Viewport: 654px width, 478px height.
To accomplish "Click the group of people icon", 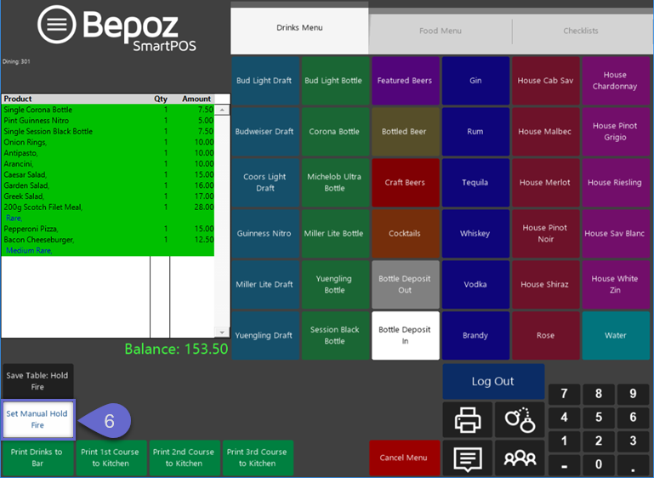I will click(x=520, y=458).
